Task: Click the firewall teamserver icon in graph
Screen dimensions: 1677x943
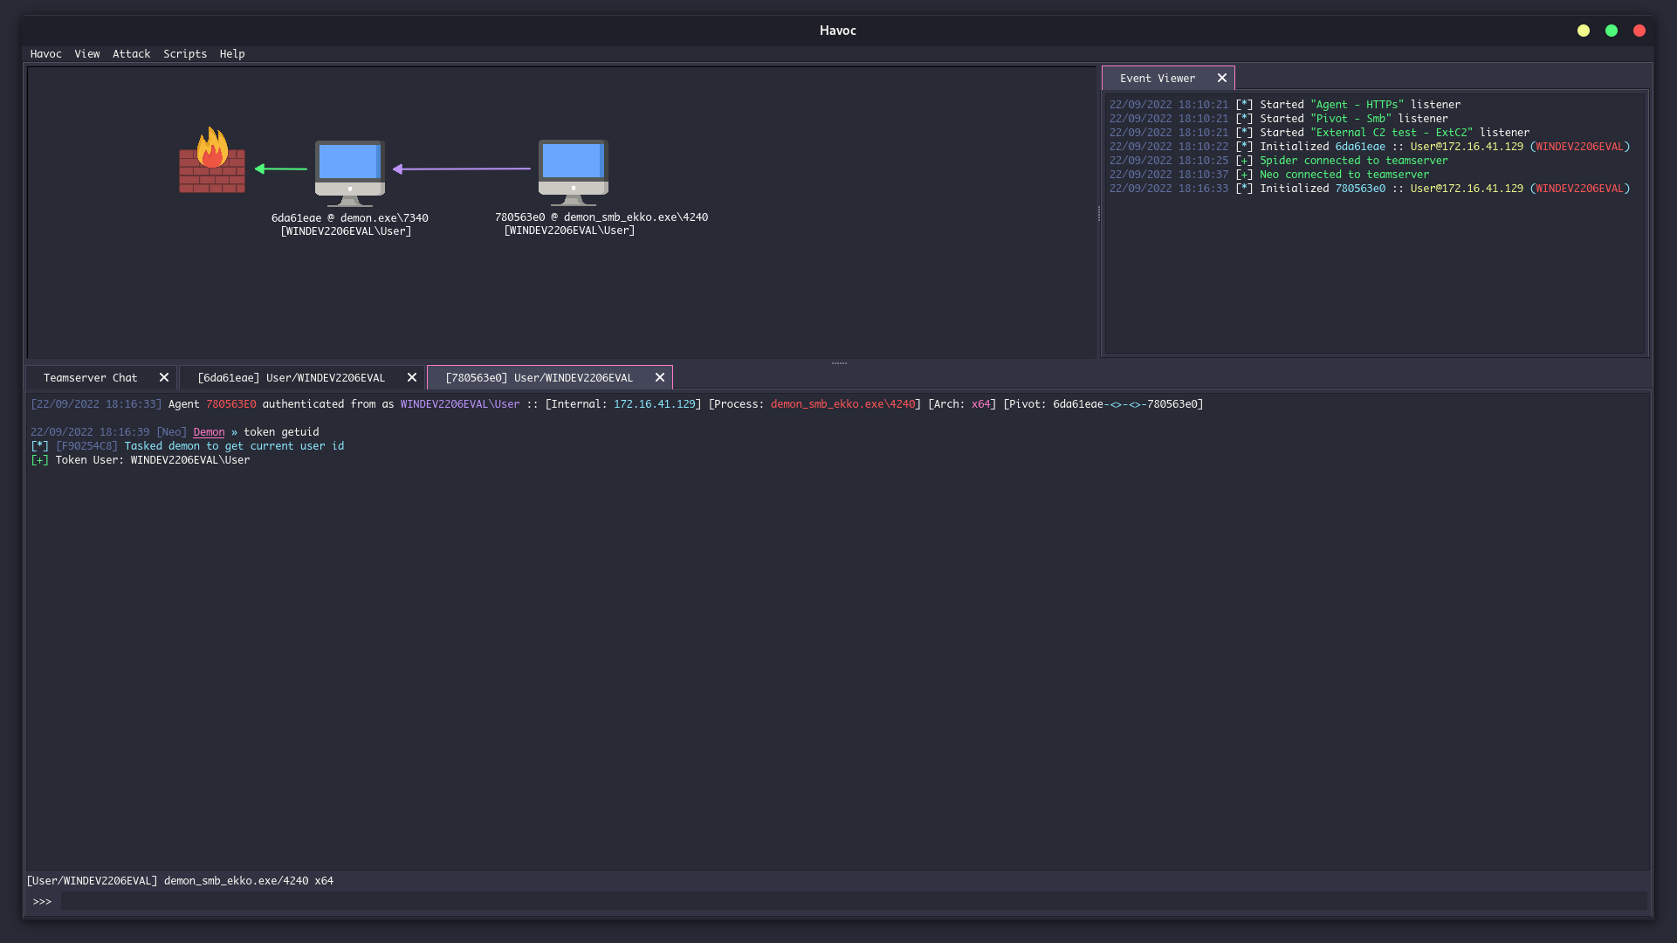Action: click(x=212, y=162)
